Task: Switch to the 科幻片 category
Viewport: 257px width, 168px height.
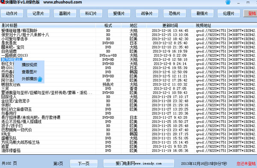Action: (x=91, y=13)
